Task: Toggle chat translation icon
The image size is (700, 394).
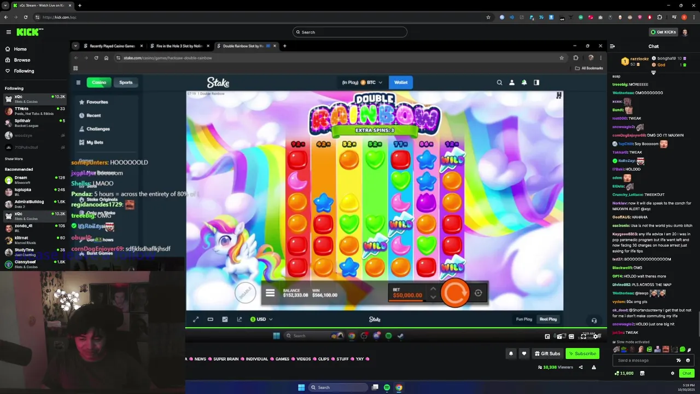Action: pyautogui.click(x=679, y=361)
